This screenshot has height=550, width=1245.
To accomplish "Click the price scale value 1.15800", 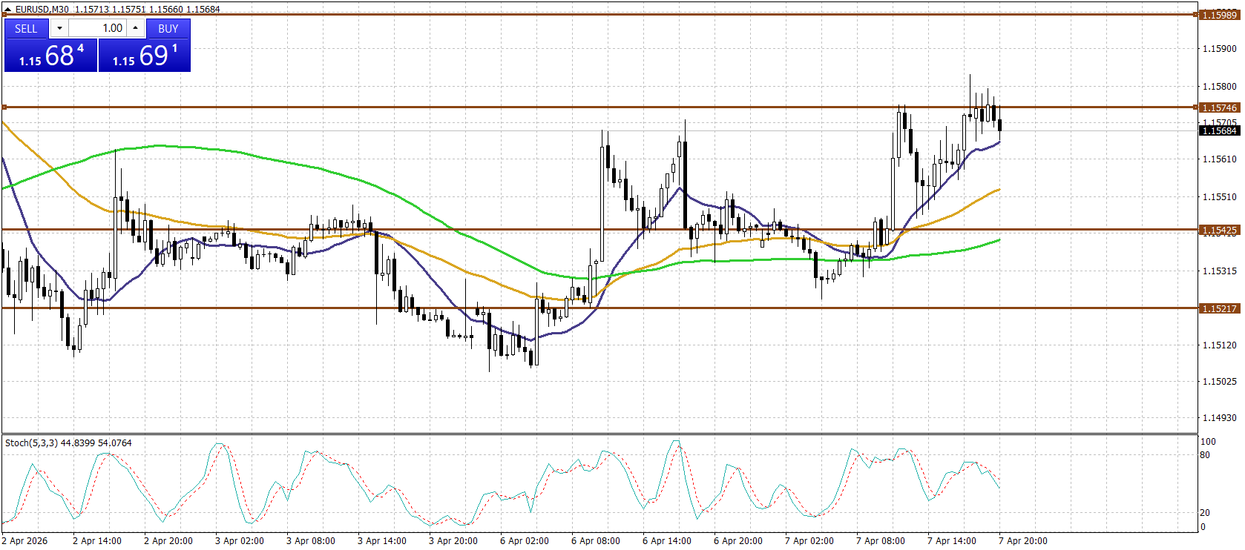I will (1219, 86).
